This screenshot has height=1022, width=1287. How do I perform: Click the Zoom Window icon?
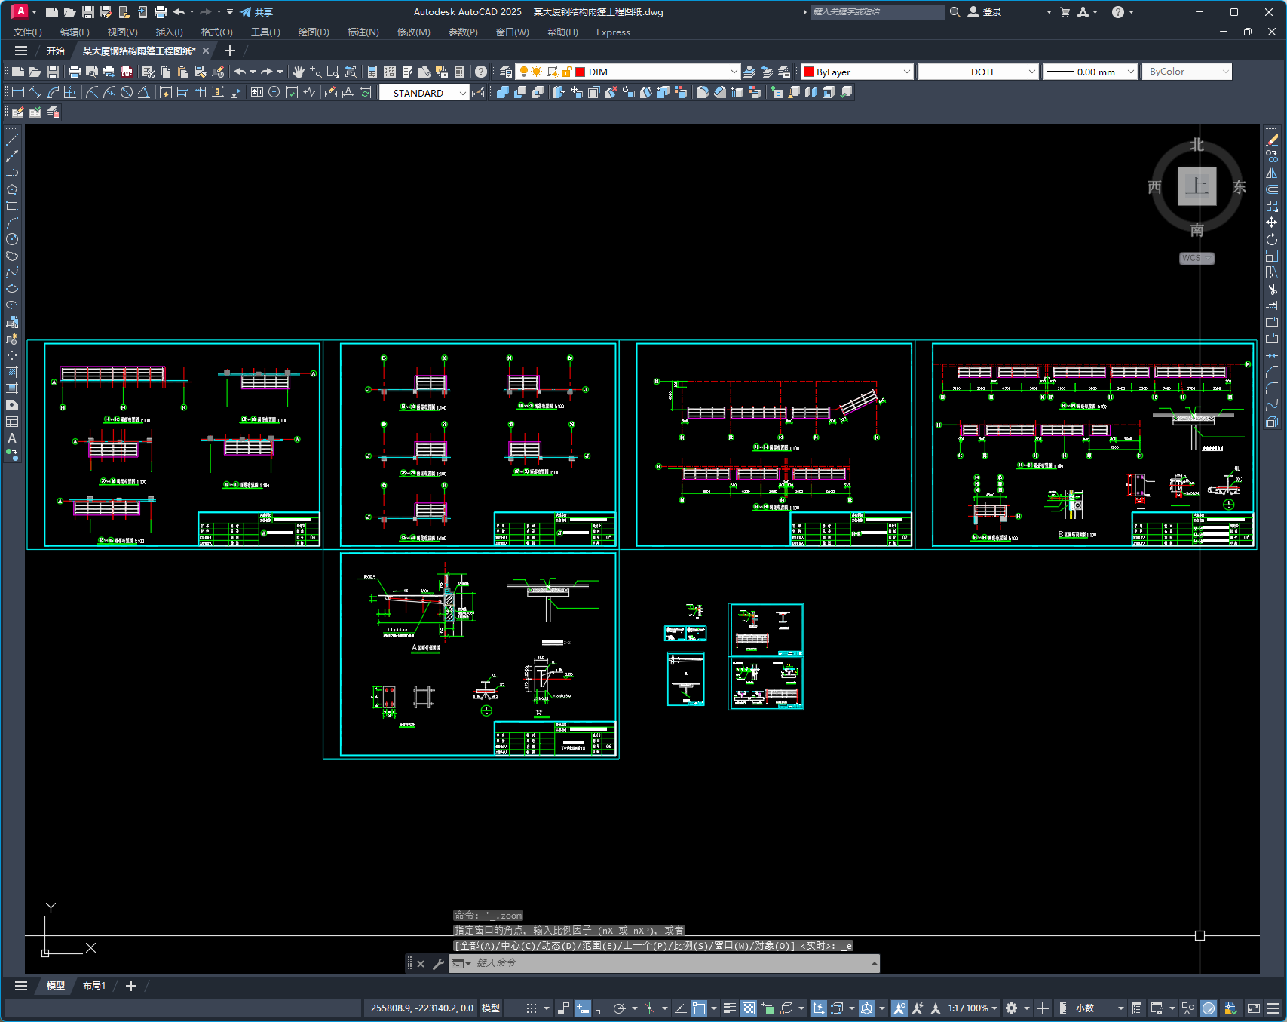pyautogui.click(x=333, y=72)
